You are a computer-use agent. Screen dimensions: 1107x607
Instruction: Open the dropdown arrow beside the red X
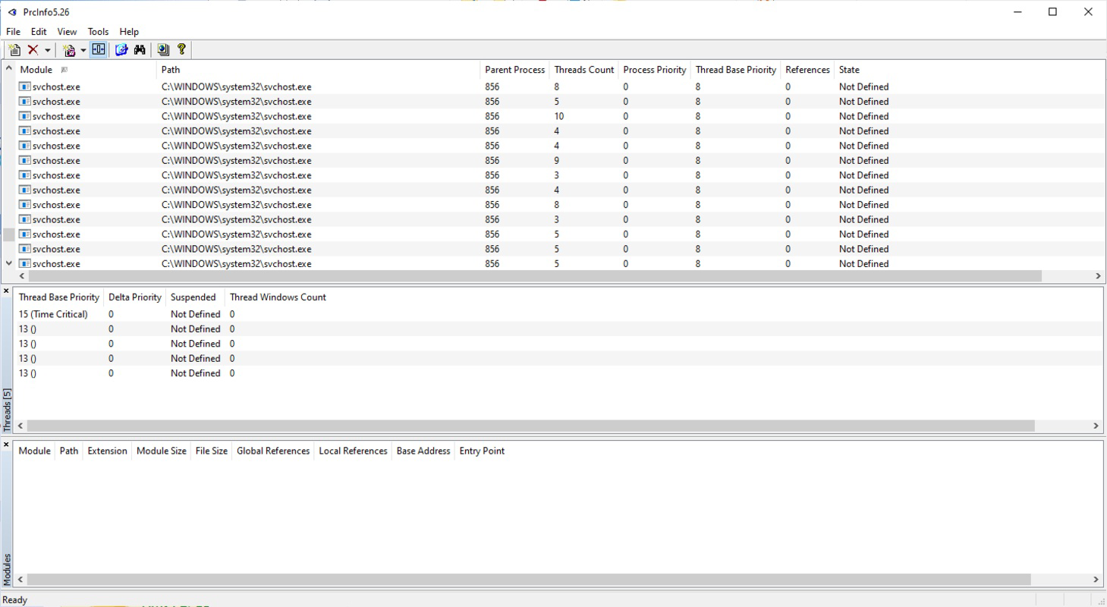(x=47, y=50)
